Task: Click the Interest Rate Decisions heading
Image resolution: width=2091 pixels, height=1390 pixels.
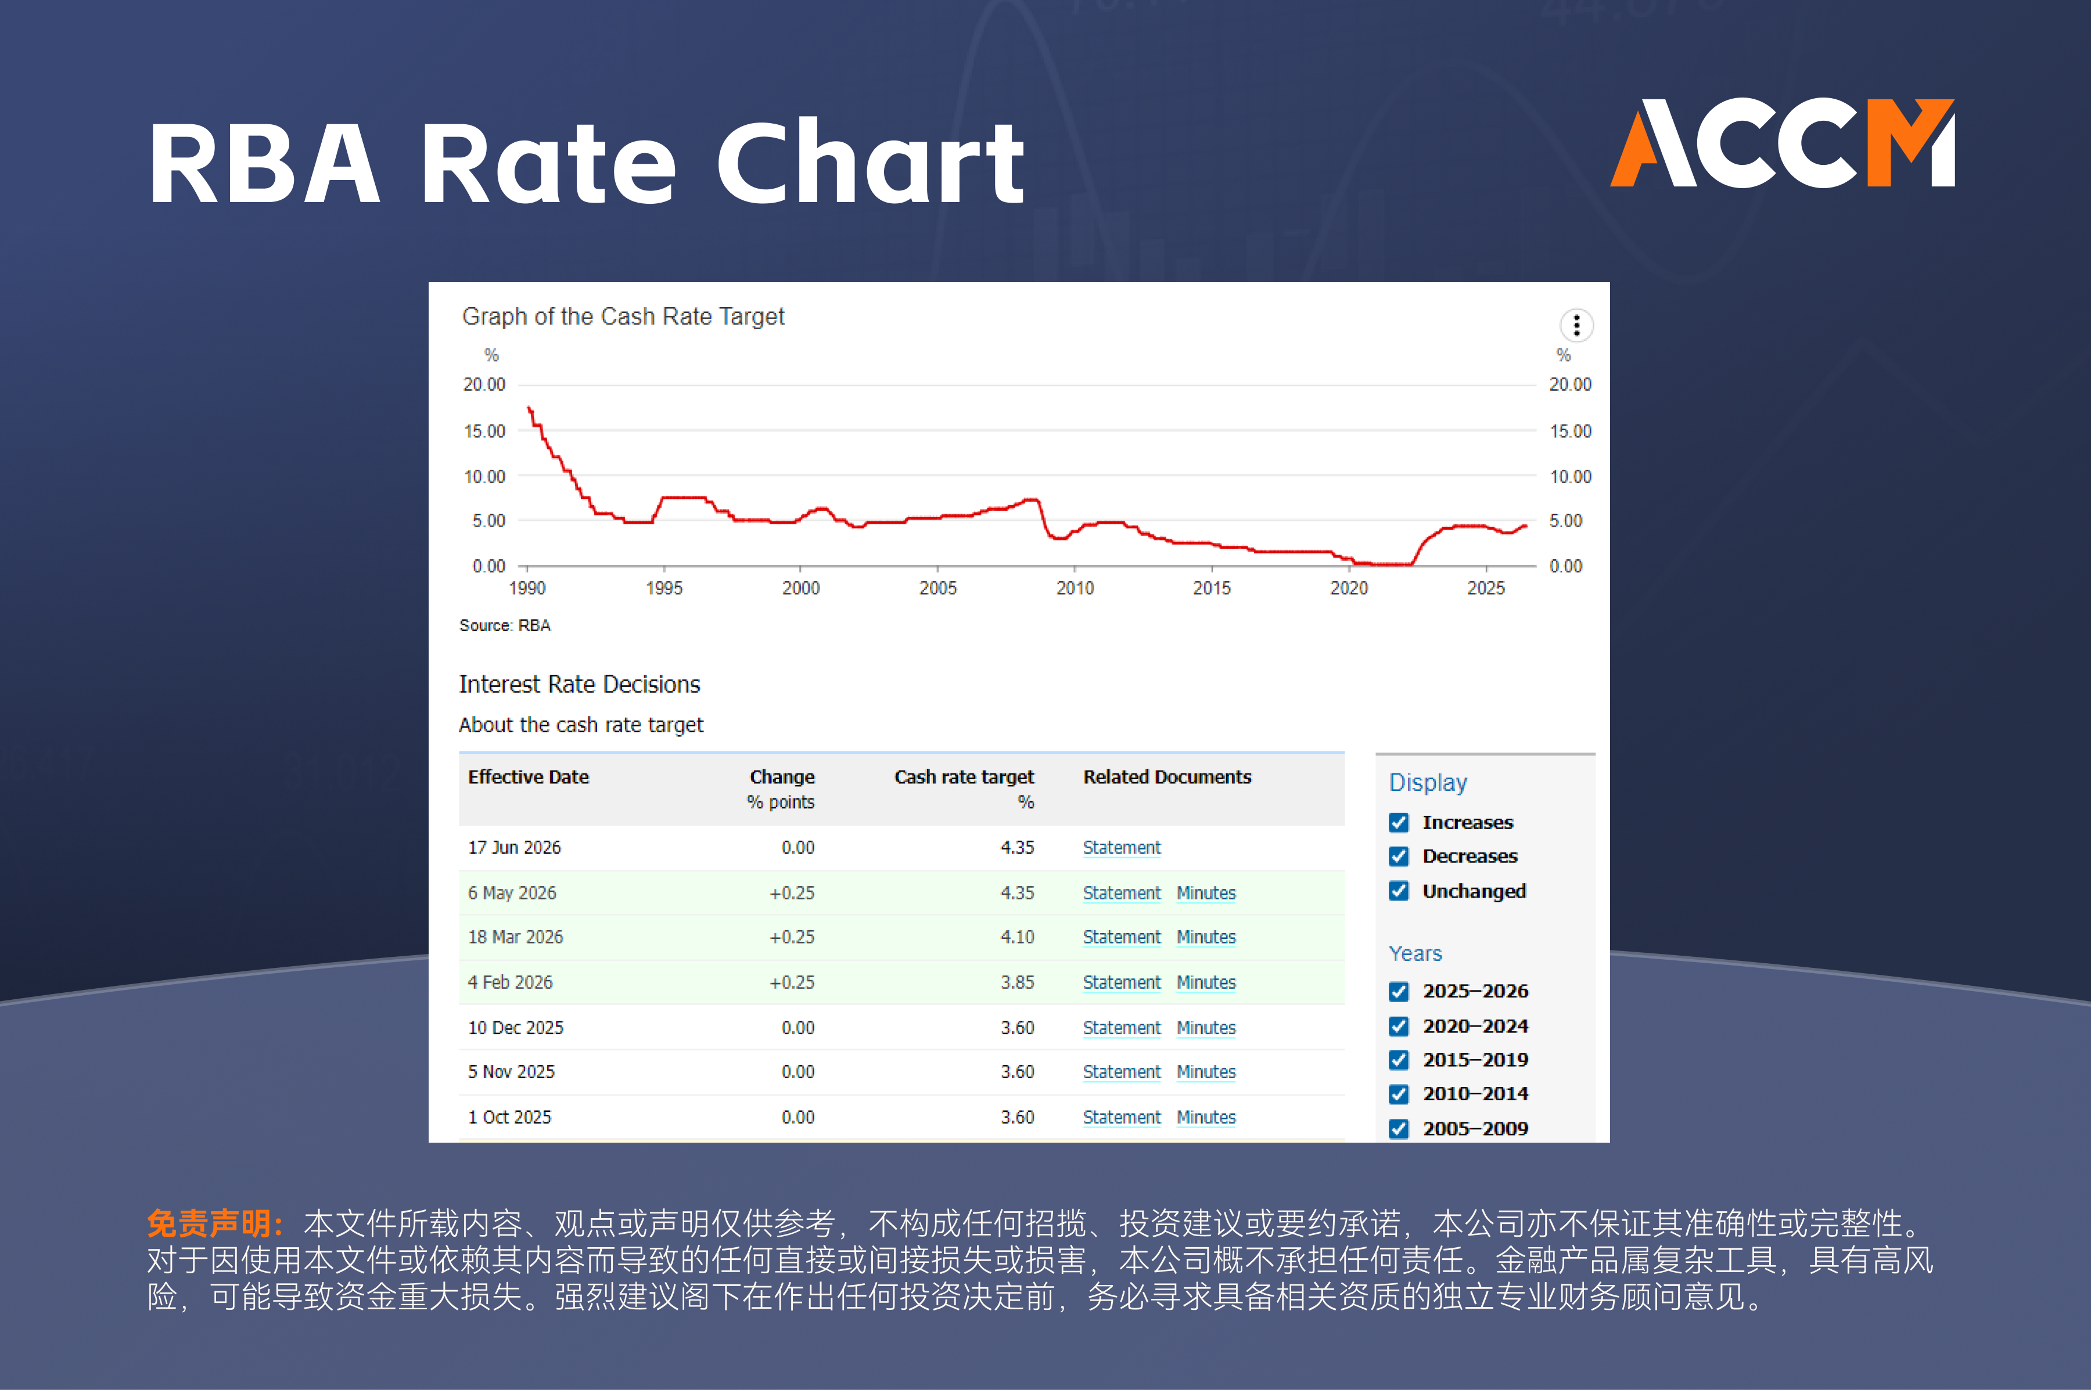Action: point(579,685)
